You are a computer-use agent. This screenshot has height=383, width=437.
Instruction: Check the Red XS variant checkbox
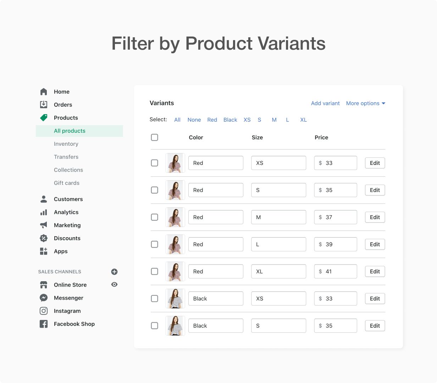(x=155, y=163)
